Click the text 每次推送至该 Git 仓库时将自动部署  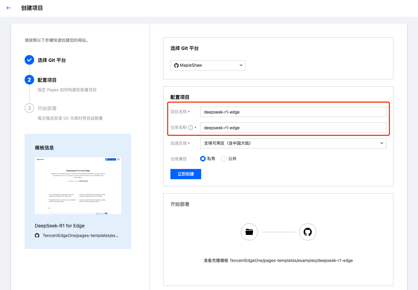[70, 118]
